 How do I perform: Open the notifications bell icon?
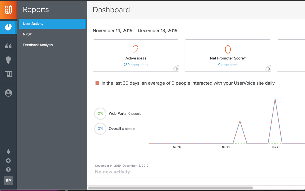coord(8,152)
